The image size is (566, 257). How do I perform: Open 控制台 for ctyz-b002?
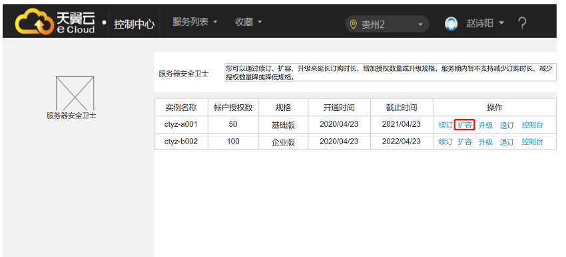click(533, 142)
